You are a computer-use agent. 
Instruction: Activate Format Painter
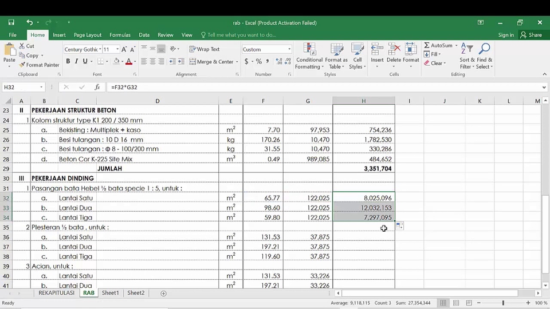39,65
